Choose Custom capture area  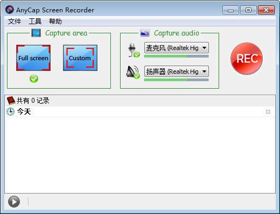[80, 58]
